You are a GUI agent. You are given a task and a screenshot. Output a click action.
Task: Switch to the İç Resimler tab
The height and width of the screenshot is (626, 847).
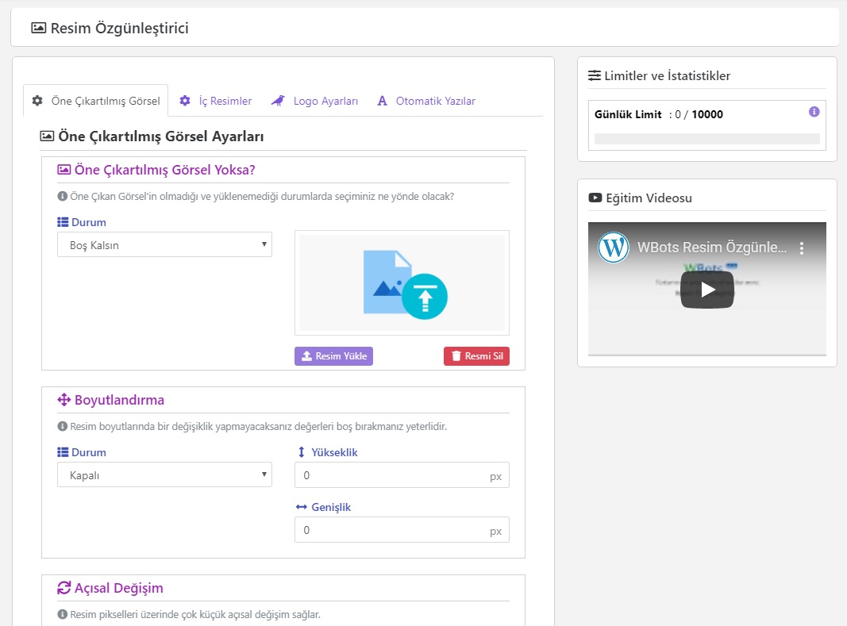tap(225, 101)
